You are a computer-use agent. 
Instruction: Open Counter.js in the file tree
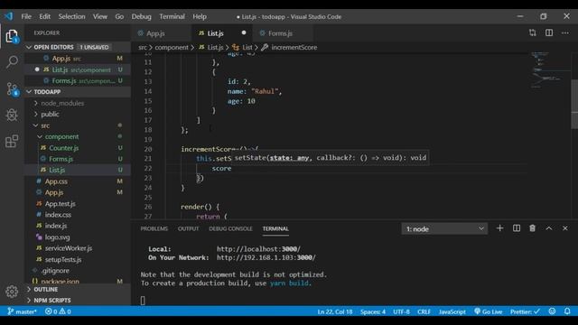pyautogui.click(x=78, y=148)
